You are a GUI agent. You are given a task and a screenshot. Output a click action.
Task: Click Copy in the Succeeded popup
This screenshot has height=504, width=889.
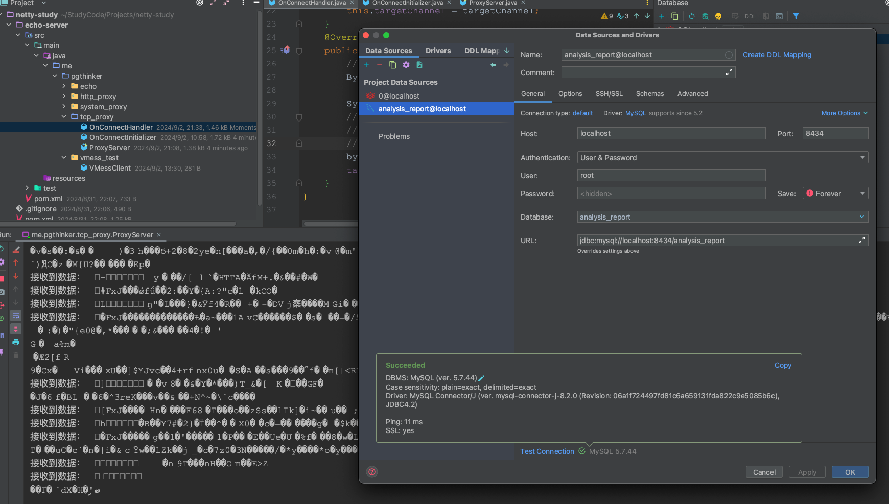point(783,365)
